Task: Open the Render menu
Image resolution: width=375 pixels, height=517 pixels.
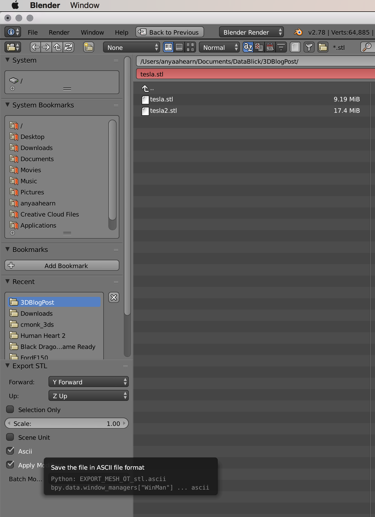Action: (59, 32)
